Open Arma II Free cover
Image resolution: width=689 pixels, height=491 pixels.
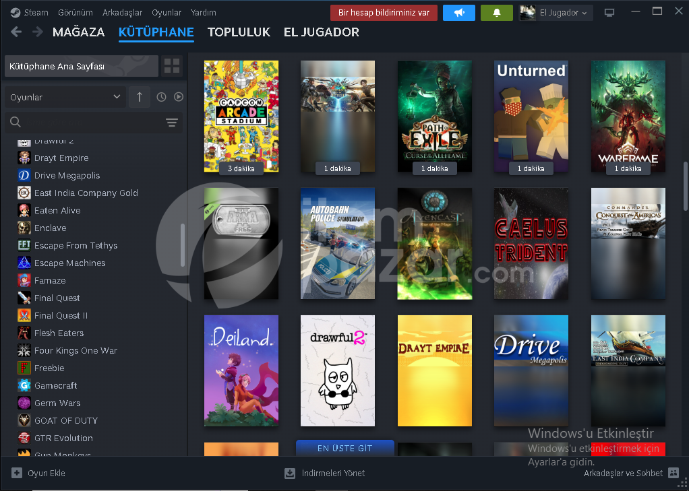[x=241, y=243]
